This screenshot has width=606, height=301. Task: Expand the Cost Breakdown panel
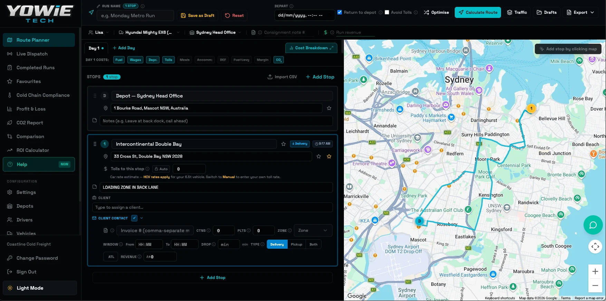tap(311, 48)
